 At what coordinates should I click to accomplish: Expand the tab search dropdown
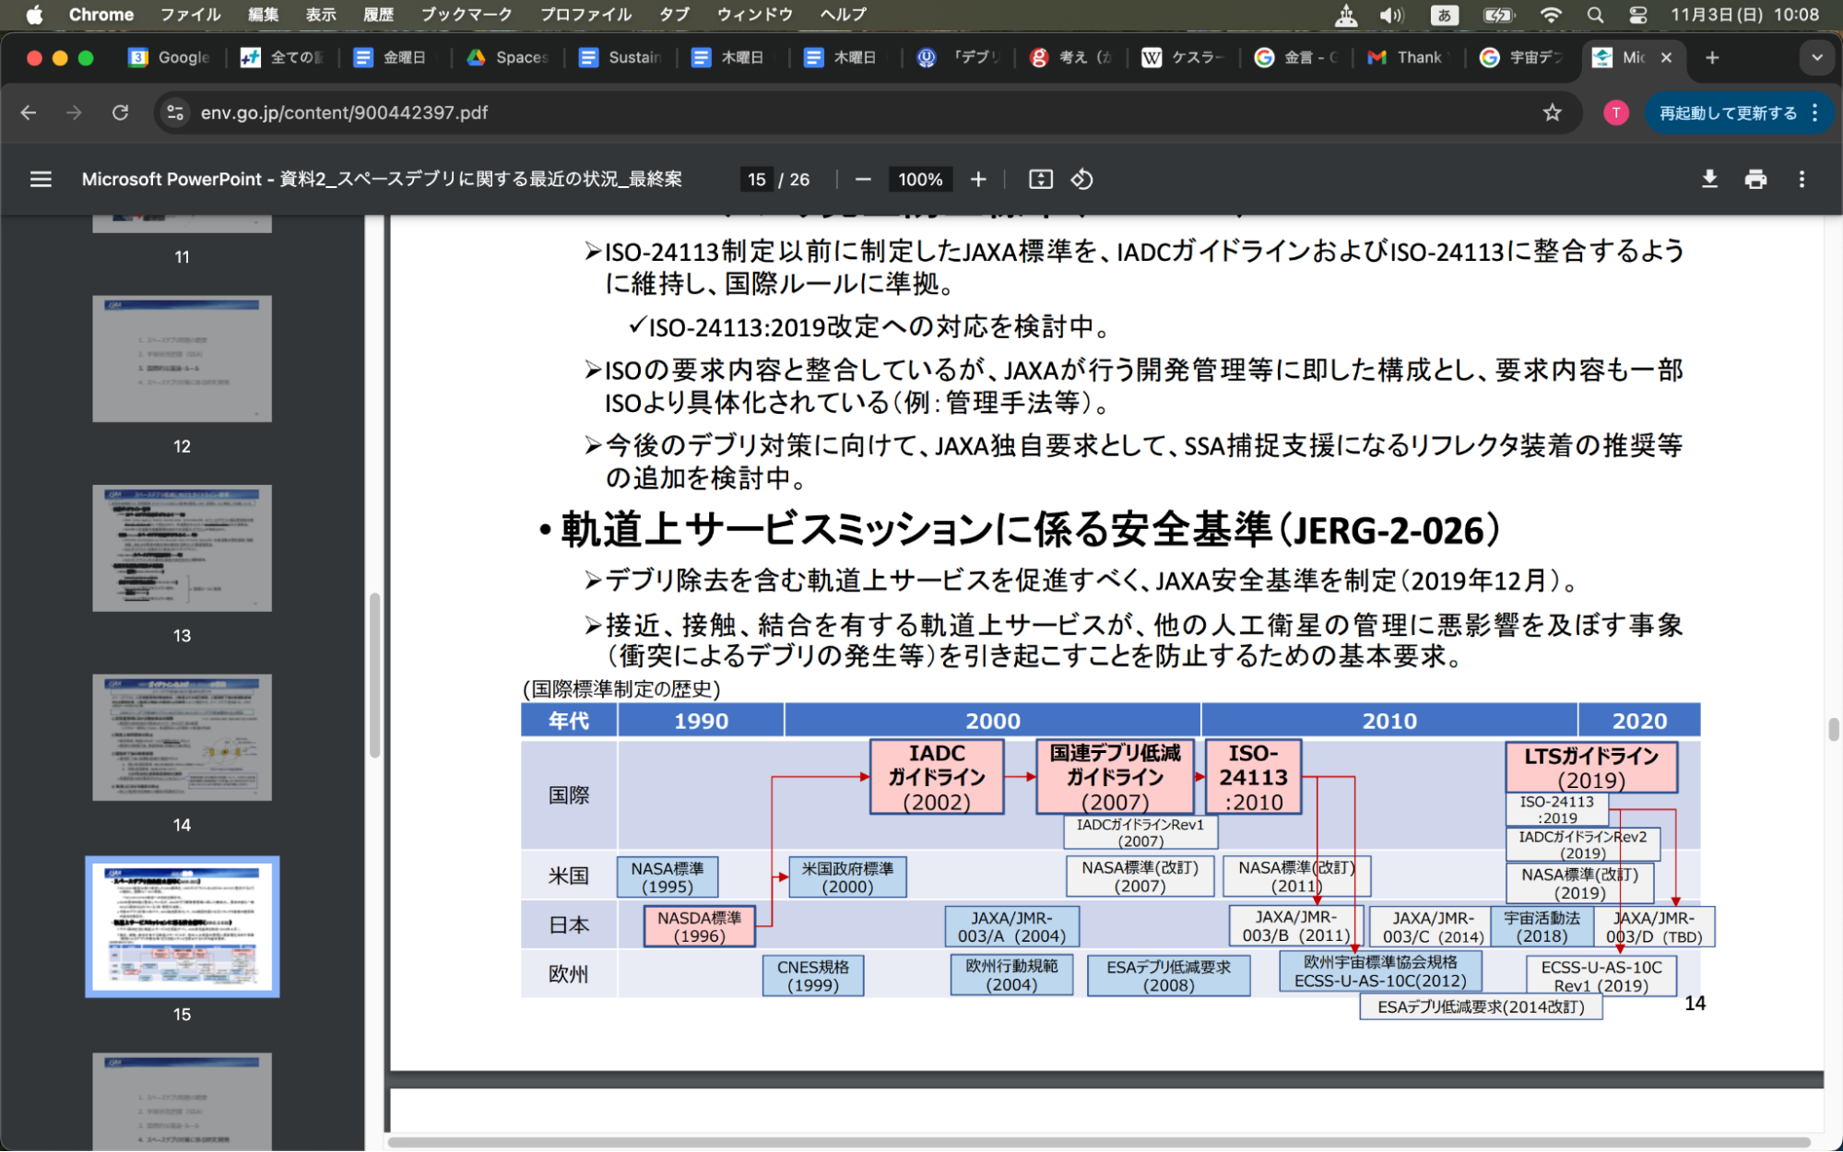tap(1816, 58)
